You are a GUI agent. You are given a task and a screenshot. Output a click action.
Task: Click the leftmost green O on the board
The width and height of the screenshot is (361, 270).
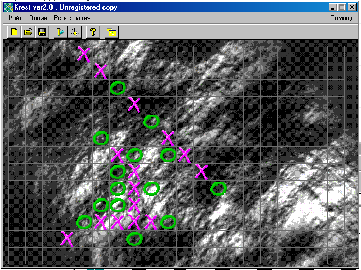point(84,222)
